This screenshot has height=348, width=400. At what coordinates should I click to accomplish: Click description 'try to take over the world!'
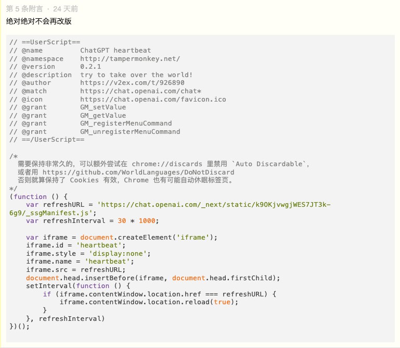(136, 75)
